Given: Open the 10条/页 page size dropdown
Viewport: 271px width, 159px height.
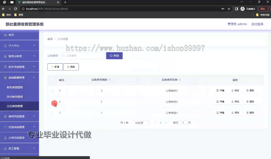Looking at the screenshot, I should click(141, 123).
